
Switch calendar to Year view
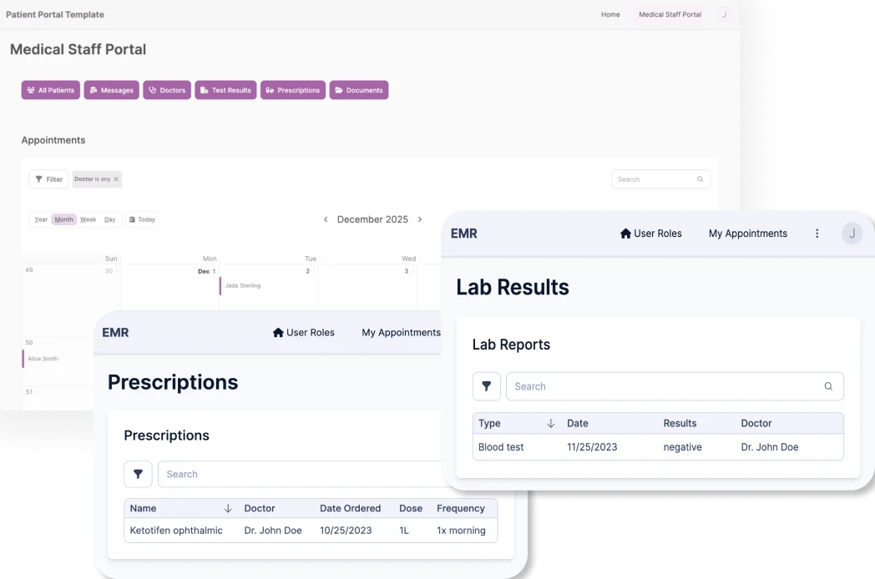(x=41, y=219)
